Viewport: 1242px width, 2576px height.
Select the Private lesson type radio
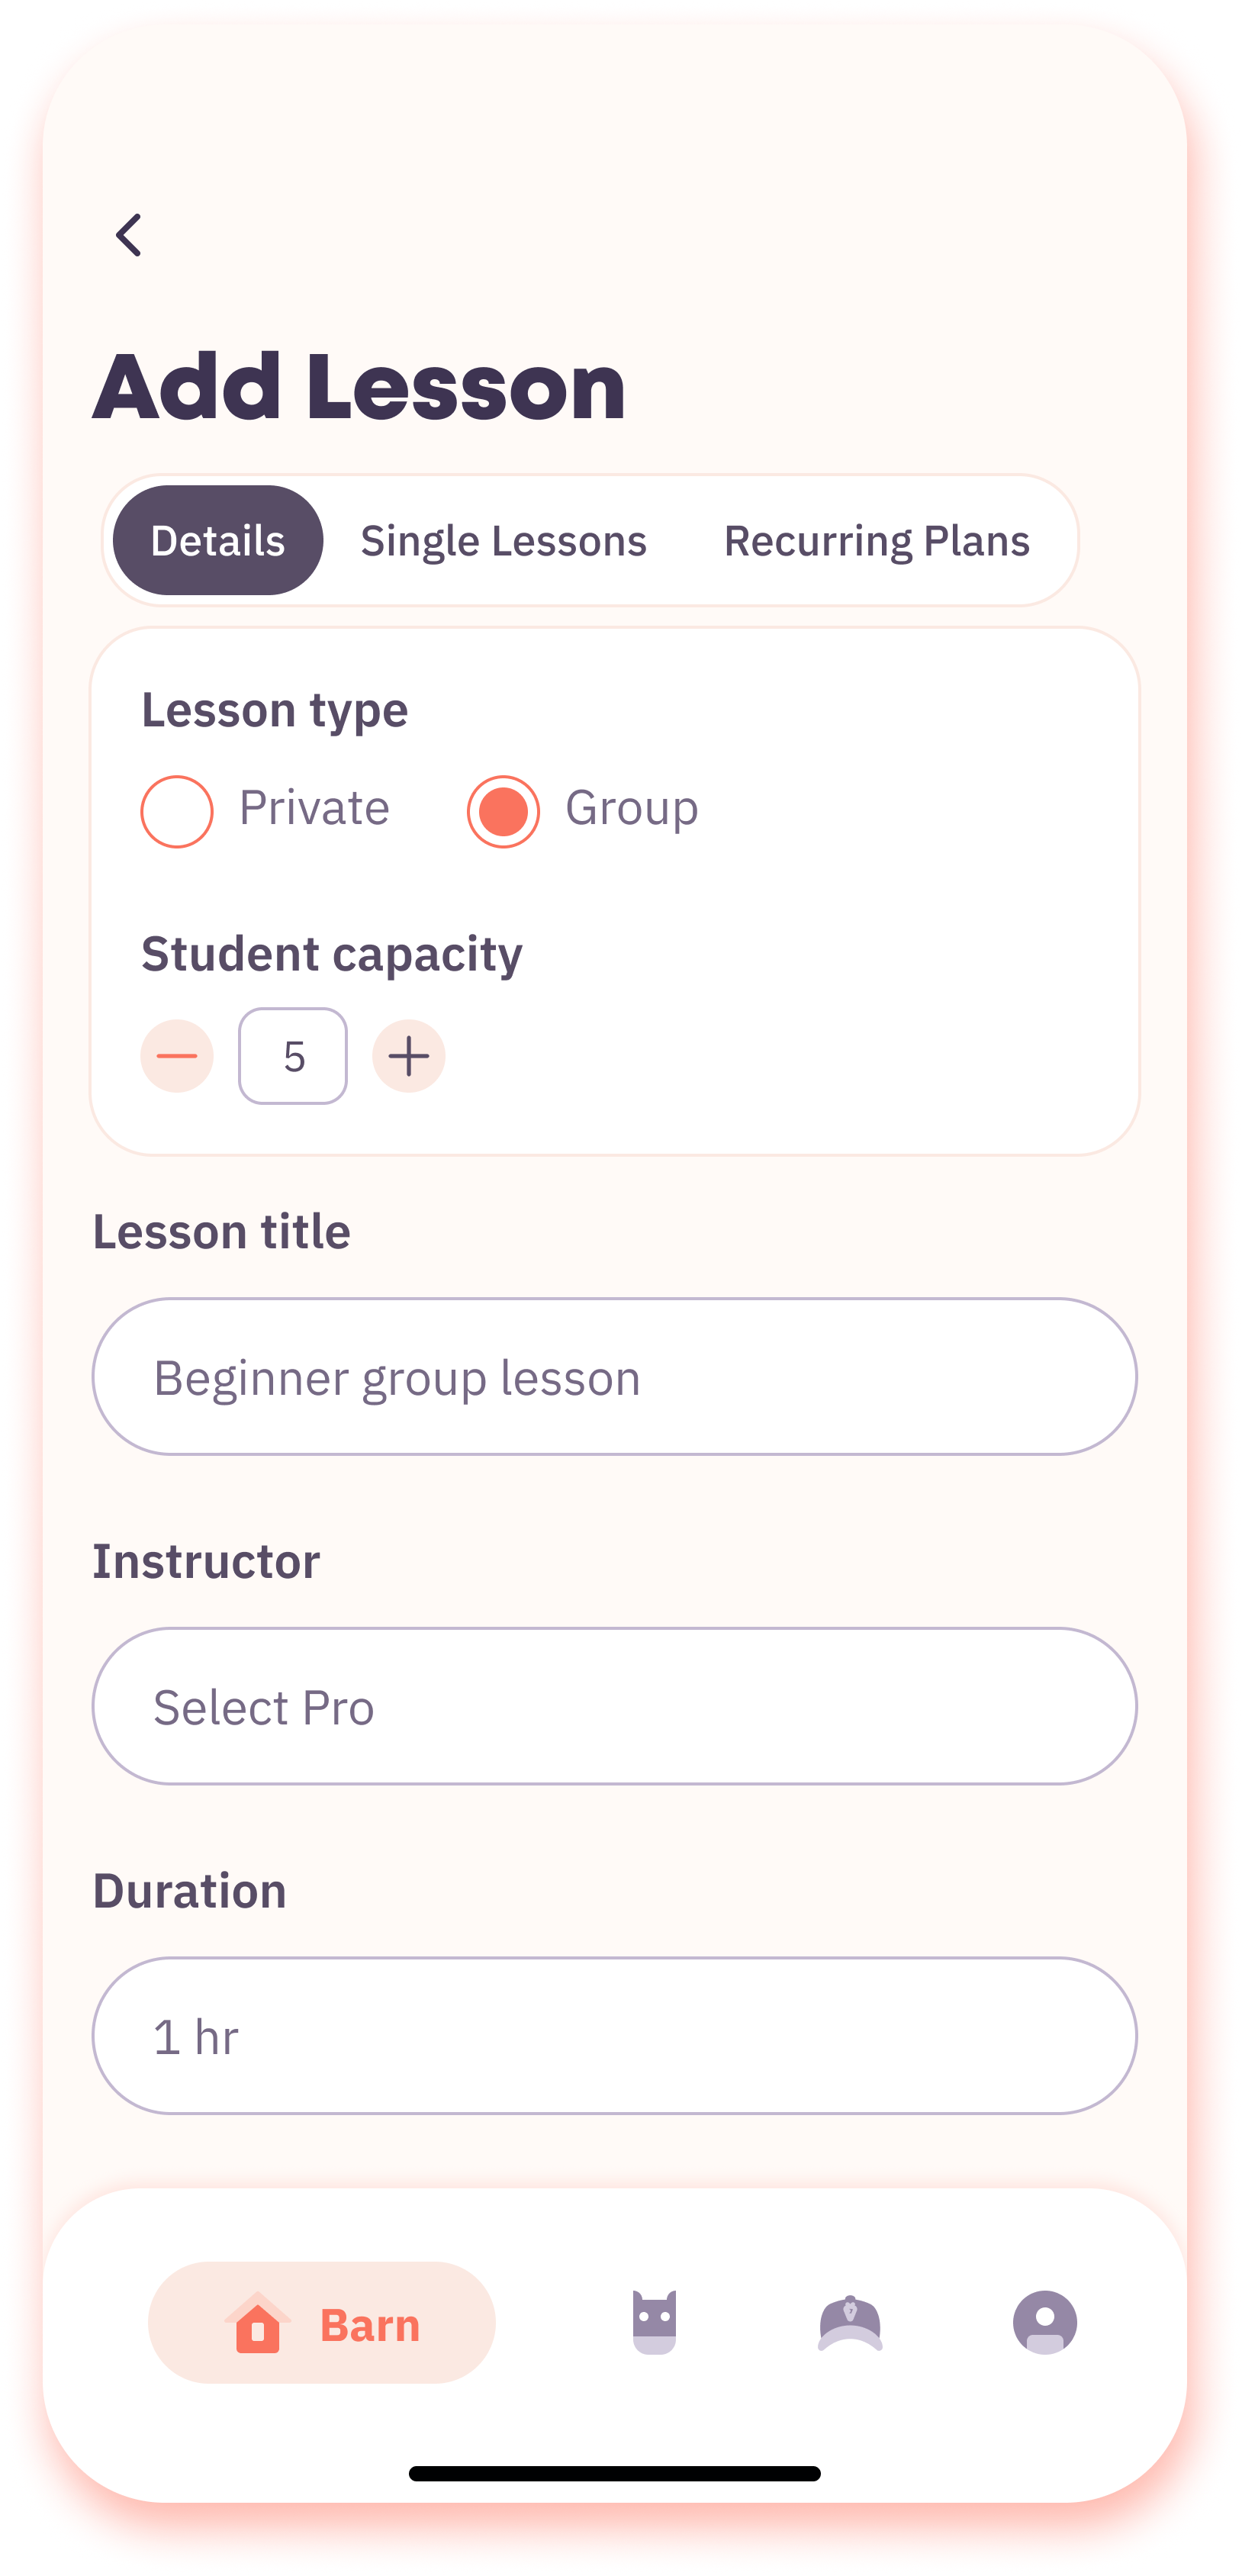pos(177,811)
